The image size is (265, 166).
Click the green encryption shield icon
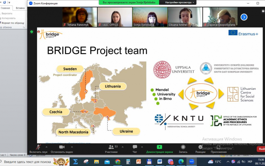pyautogui.click(x=31, y=32)
